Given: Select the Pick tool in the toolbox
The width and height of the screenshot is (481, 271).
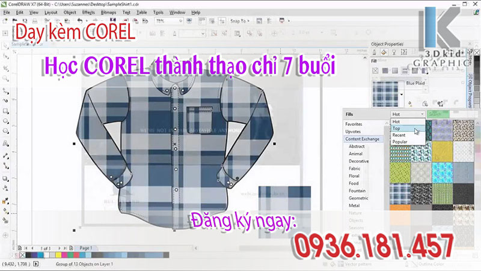Looking at the screenshot, I should click(5, 46).
